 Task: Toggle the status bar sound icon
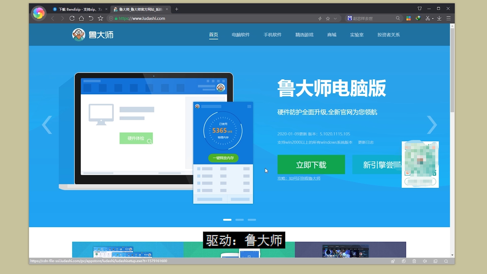point(425,261)
